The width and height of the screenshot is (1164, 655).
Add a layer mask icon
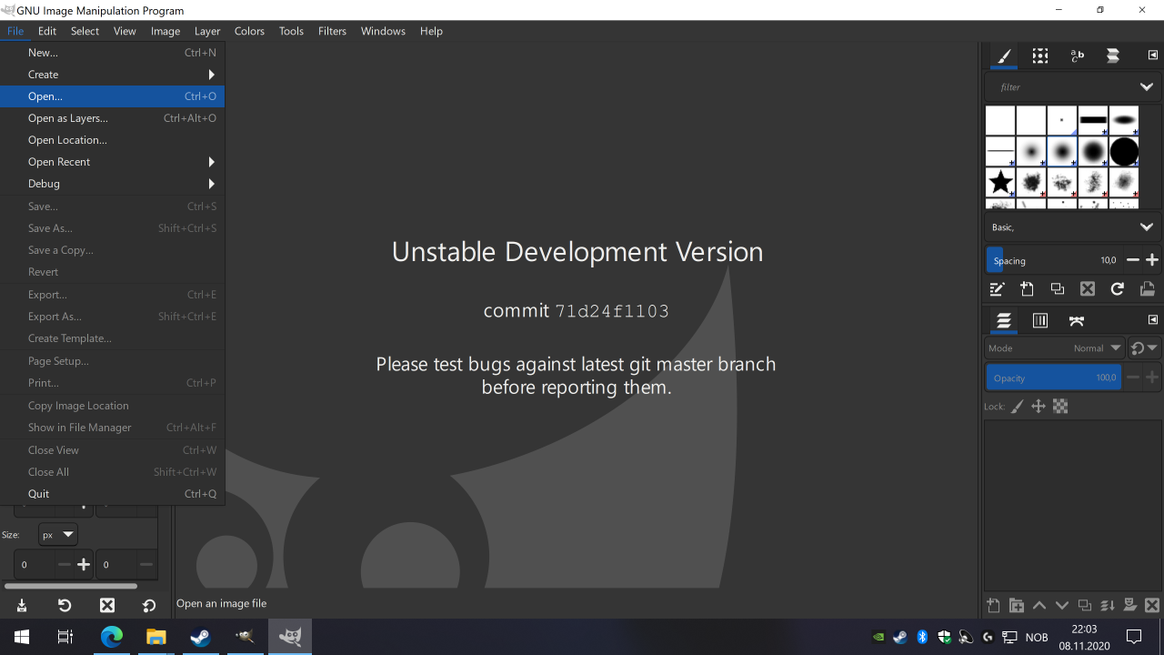[x=1129, y=606]
